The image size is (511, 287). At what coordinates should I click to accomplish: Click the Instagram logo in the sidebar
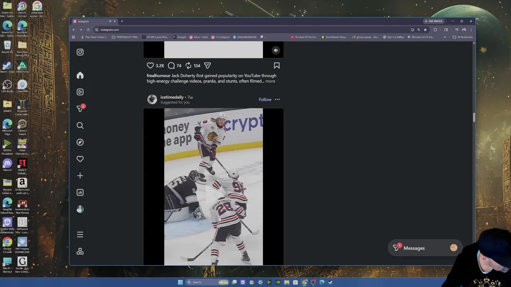(x=80, y=52)
